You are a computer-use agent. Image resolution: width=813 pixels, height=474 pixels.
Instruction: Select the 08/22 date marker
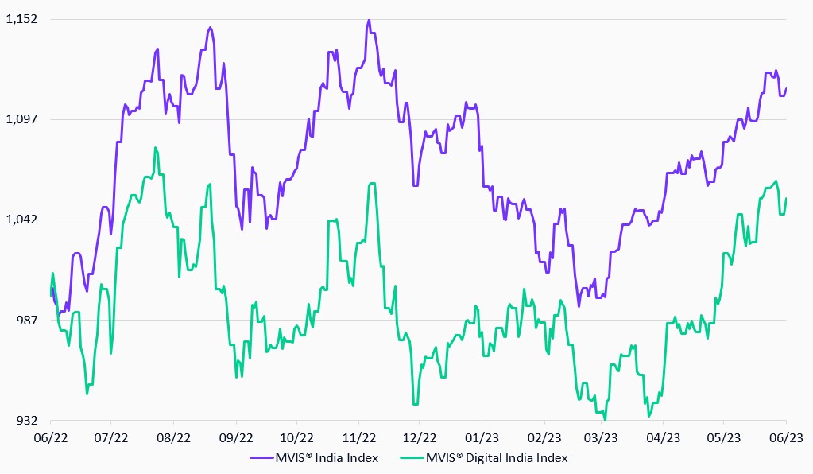174,437
